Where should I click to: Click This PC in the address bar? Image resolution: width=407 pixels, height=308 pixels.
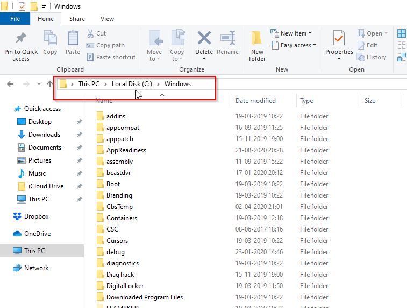pyautogui.click(x=89, y=84)
